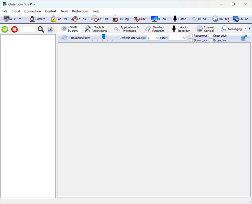Open the Help menu
This screenshot has width=252, height=204.
(x=96, y=11)
